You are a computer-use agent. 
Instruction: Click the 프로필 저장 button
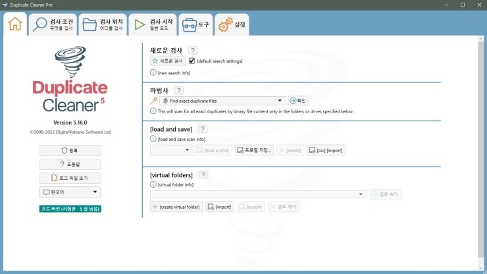click(x=255, y=150)
